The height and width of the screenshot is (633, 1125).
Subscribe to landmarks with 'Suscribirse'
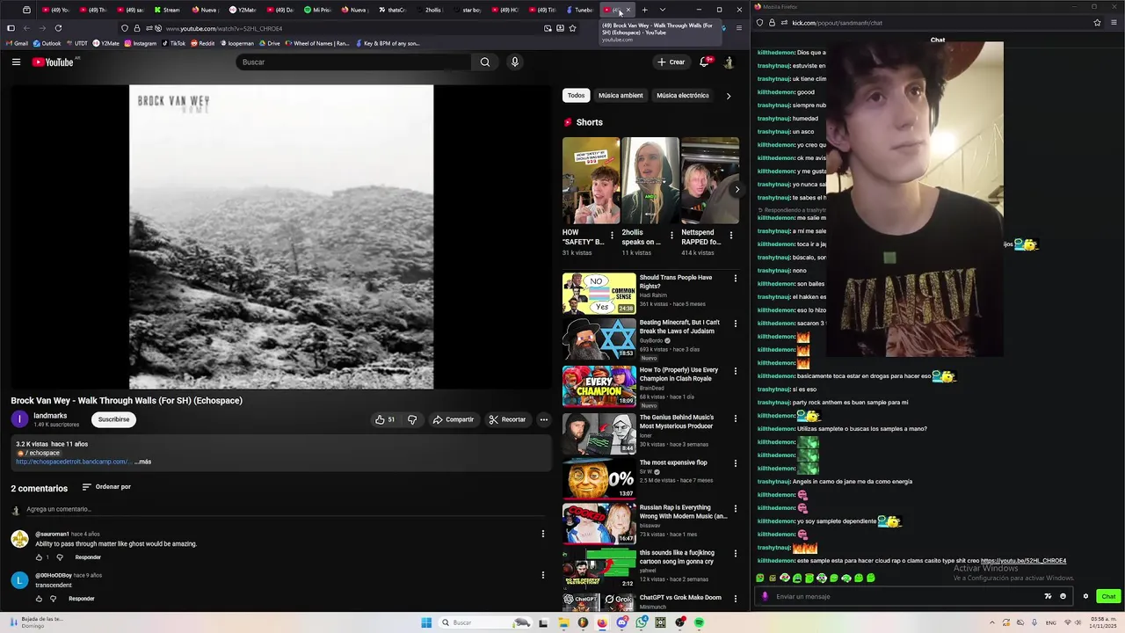point(113,419)
